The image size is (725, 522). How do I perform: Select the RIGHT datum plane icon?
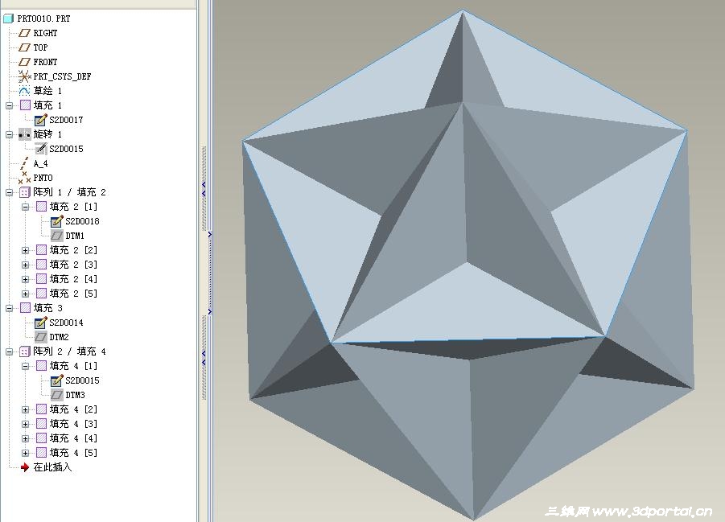pyautogui.click(x=24, y=33)
